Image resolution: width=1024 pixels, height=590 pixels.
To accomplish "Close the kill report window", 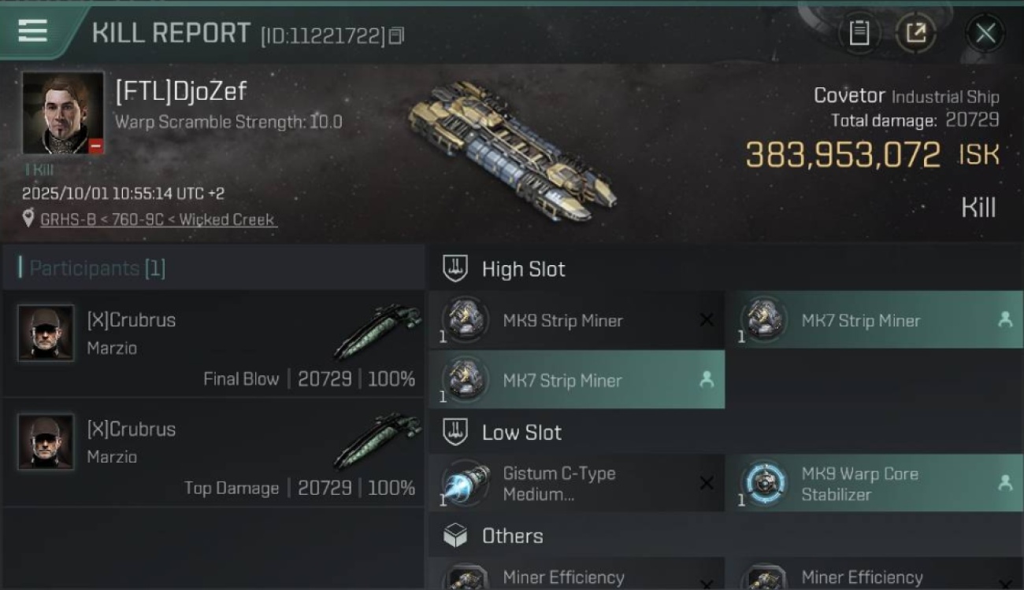I will 985,33.
